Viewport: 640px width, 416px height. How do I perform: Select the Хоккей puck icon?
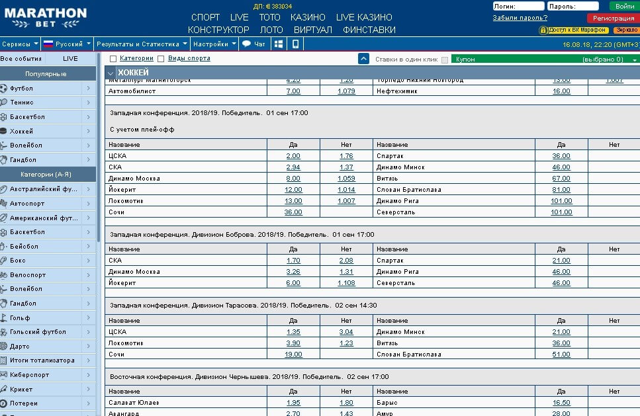(x=4, y=131)
